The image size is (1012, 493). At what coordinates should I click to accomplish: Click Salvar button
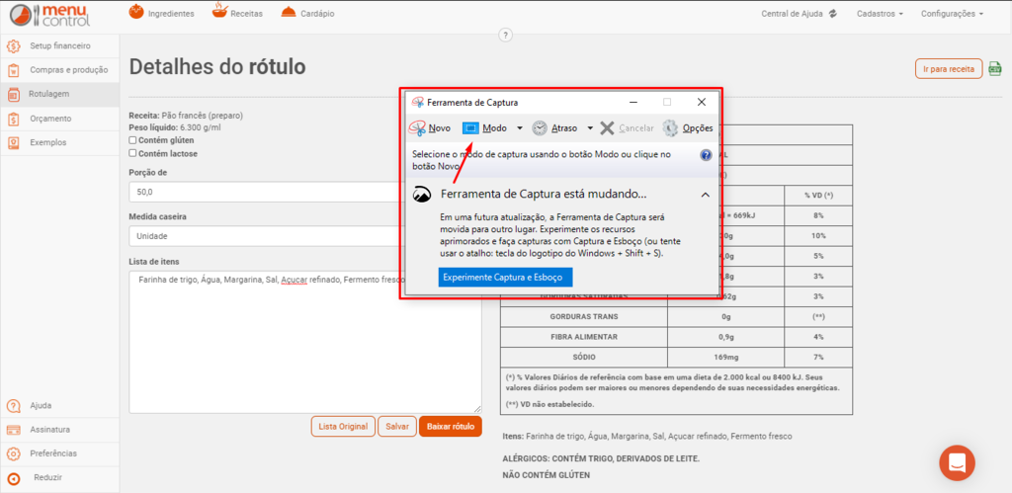click(397, 427)
